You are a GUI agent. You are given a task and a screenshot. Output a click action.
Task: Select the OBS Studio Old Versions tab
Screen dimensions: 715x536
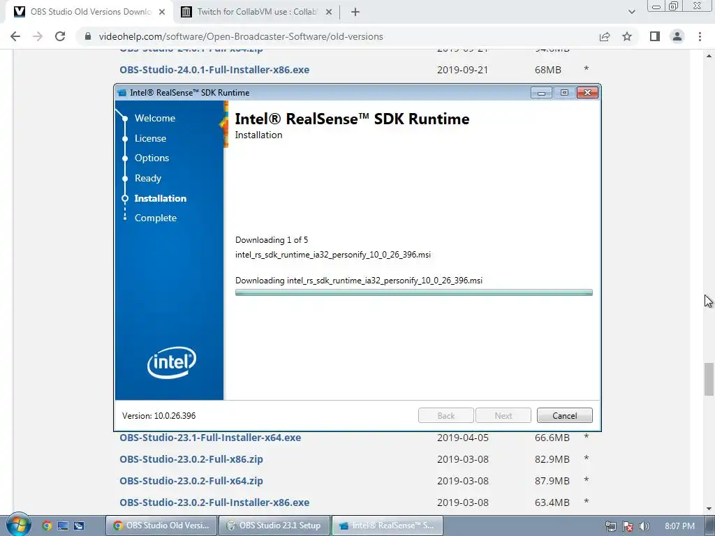(x=89, y=12)
